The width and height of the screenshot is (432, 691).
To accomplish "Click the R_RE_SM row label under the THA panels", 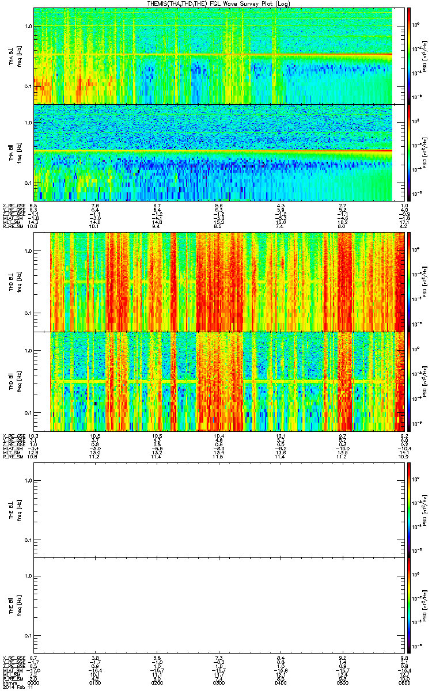I will click(x=12, y=226).
